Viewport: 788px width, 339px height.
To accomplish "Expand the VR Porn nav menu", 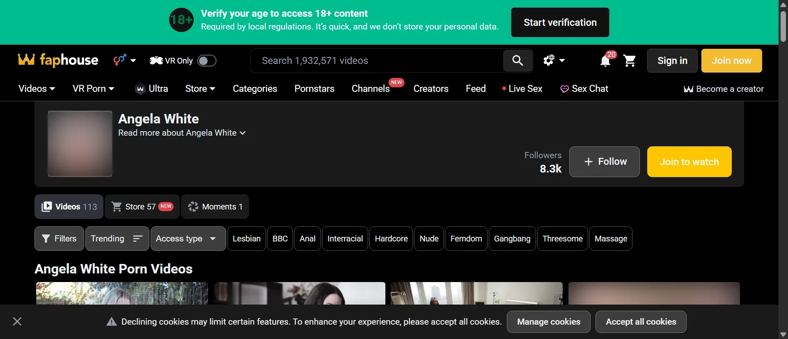I will point(93,89).
